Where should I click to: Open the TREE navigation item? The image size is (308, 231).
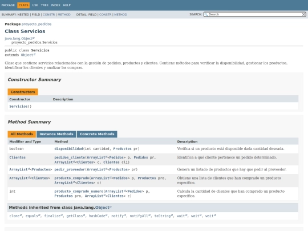pyautogui.click(x=44, y=5)
